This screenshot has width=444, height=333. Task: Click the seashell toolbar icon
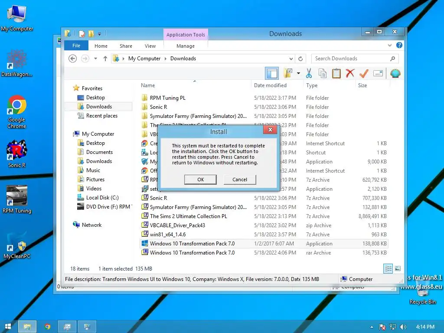tap(395, 73)
